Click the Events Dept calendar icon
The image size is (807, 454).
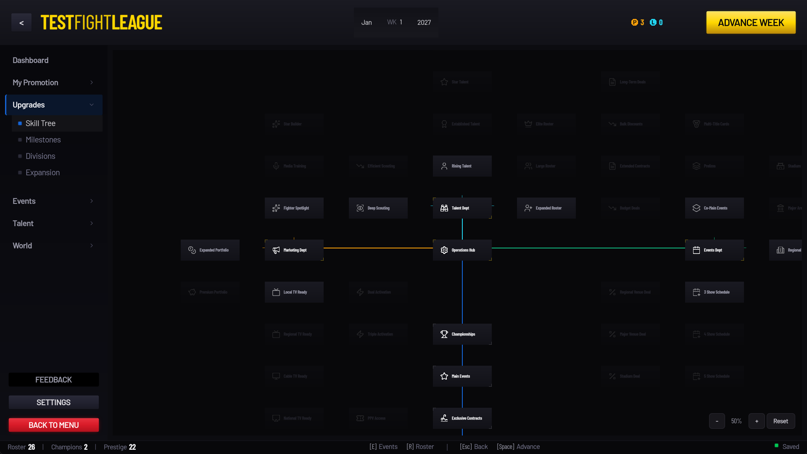(x=696, y=250)
